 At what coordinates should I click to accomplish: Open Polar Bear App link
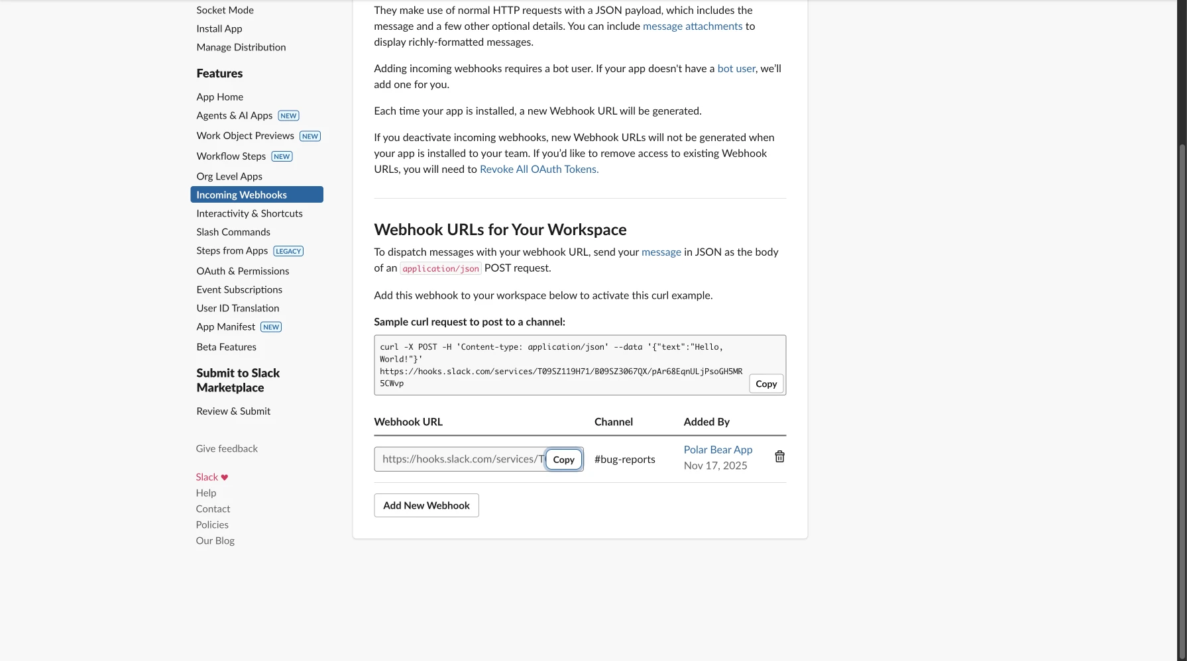718,450
